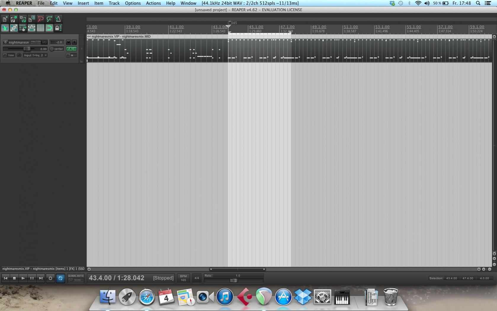497x311 pixels.
Task: Open the track I/O routing button
Action: 44,42
